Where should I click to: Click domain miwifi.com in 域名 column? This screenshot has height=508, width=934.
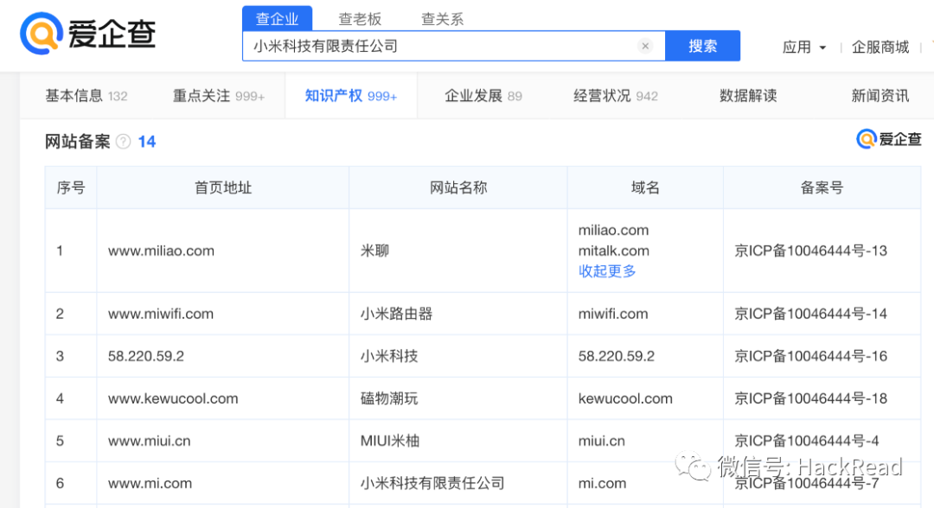pyautogui.click(x=613, y=314)
